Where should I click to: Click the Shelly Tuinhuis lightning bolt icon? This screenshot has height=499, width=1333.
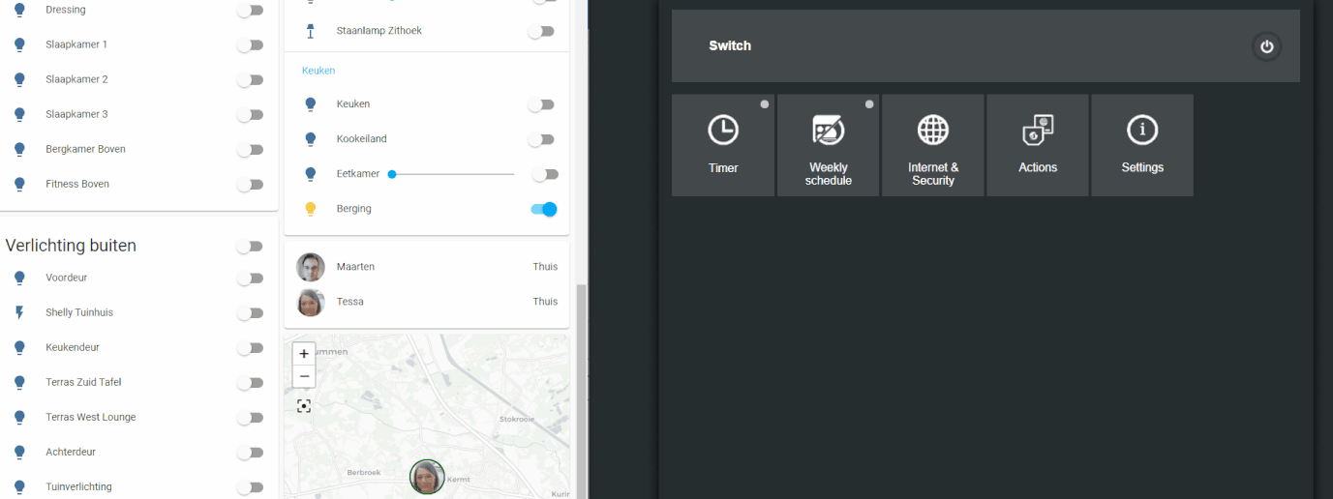19,312
